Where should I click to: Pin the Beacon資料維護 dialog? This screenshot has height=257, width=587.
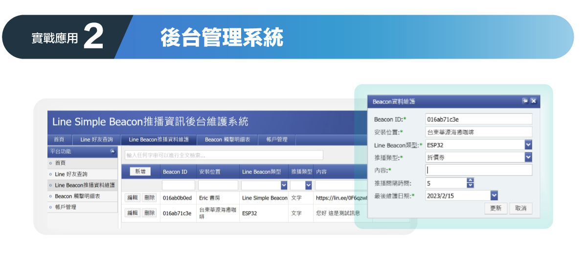pos(525,101)
